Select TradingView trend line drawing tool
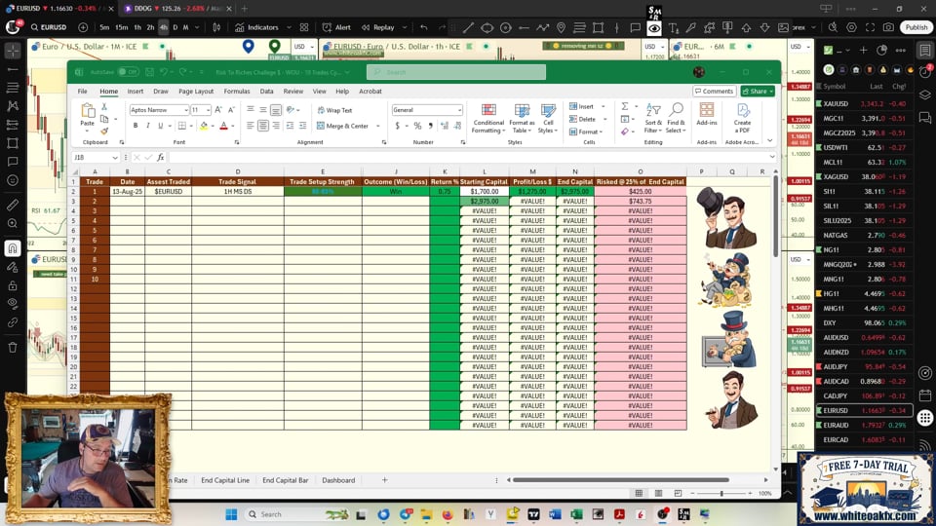The height and width of the screenshot is (526, 936). [x=469, y=27]
